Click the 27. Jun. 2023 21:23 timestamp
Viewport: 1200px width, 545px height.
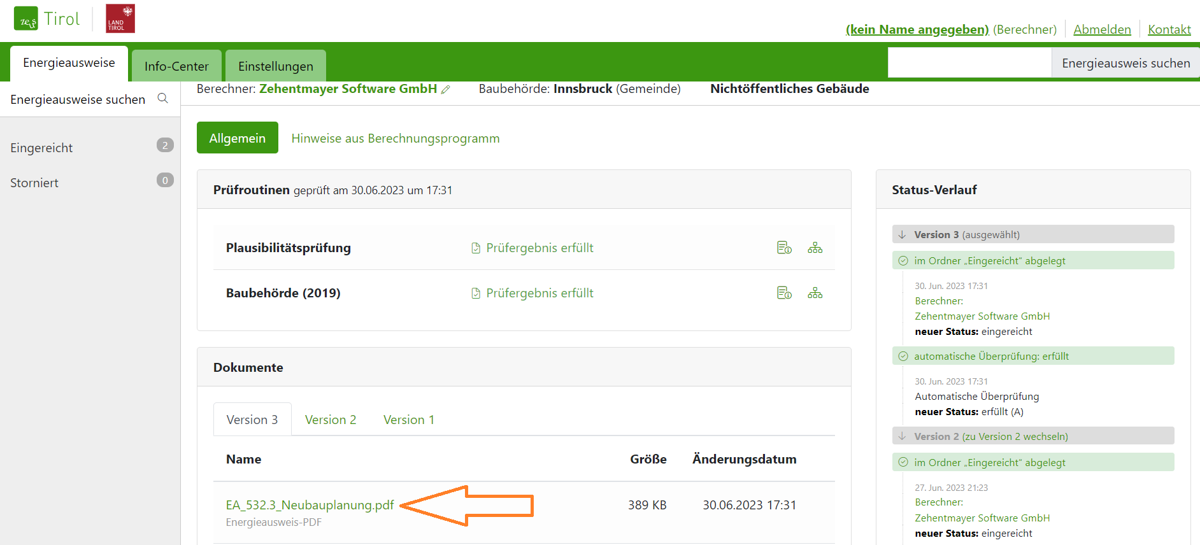pos(951,488)
